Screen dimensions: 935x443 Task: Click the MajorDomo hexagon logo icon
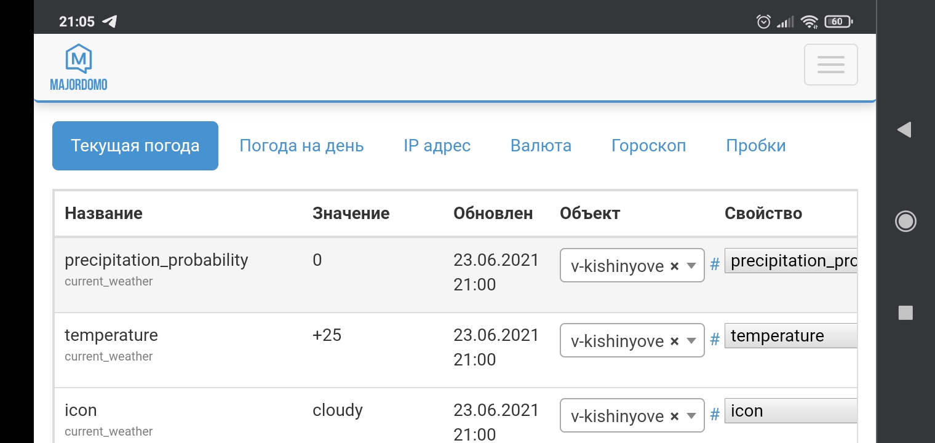pyautogui.click(x=78, y=57)
